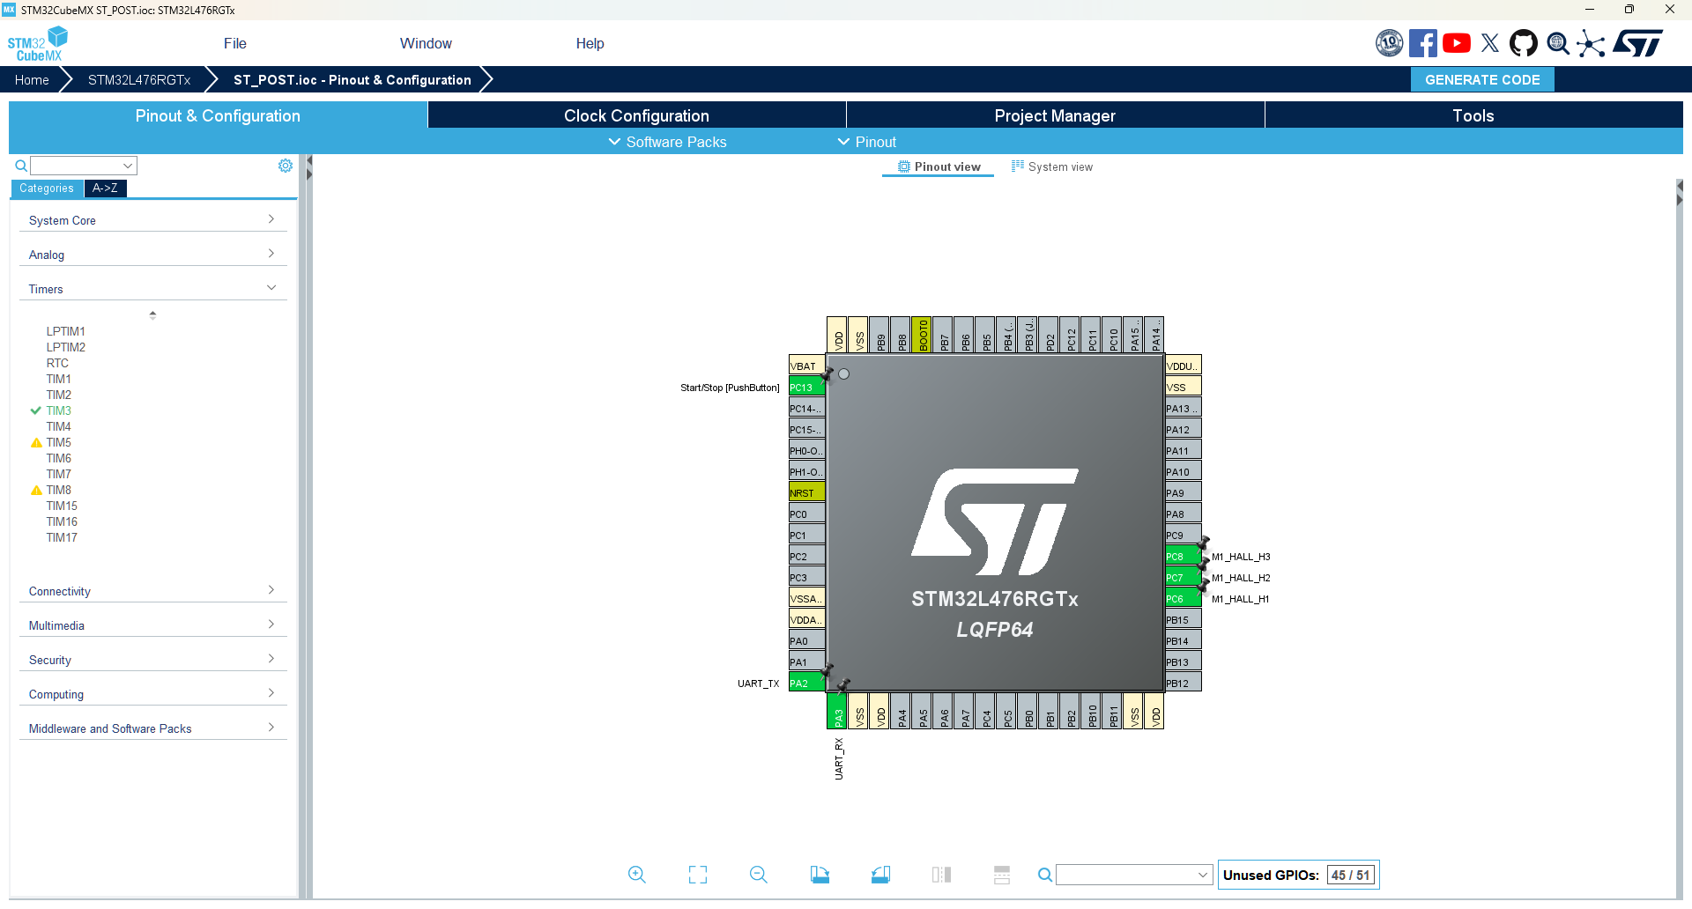Click the sidebar settings gear icon
1692x909 pixels.
click(285, 165)
